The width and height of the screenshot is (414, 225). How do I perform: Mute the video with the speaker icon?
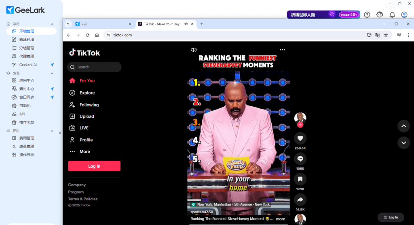pyautogui.click(x=194, y=50)
